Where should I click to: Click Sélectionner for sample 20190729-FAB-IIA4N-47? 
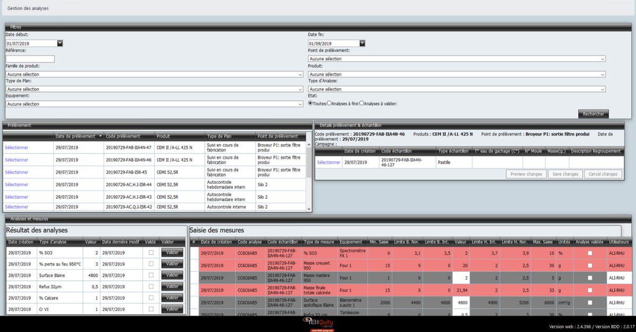tap(16, 147)
